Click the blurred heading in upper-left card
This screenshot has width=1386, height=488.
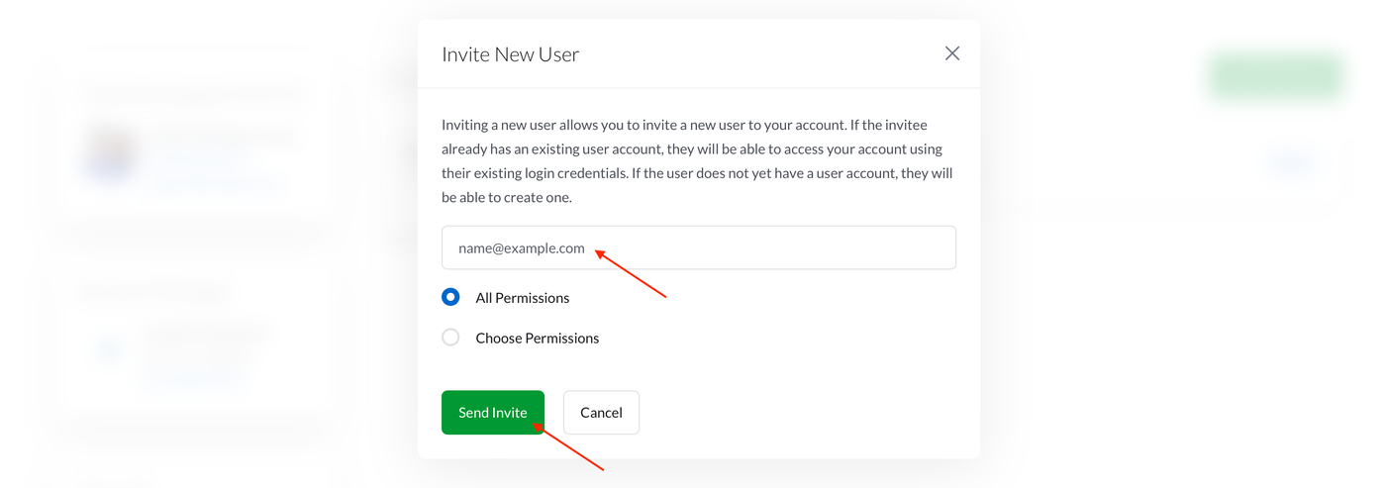(193, 95)
